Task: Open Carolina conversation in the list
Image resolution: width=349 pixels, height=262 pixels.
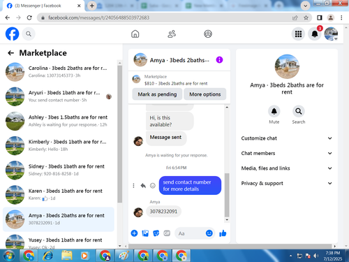Action: click(x=59, y=72)
